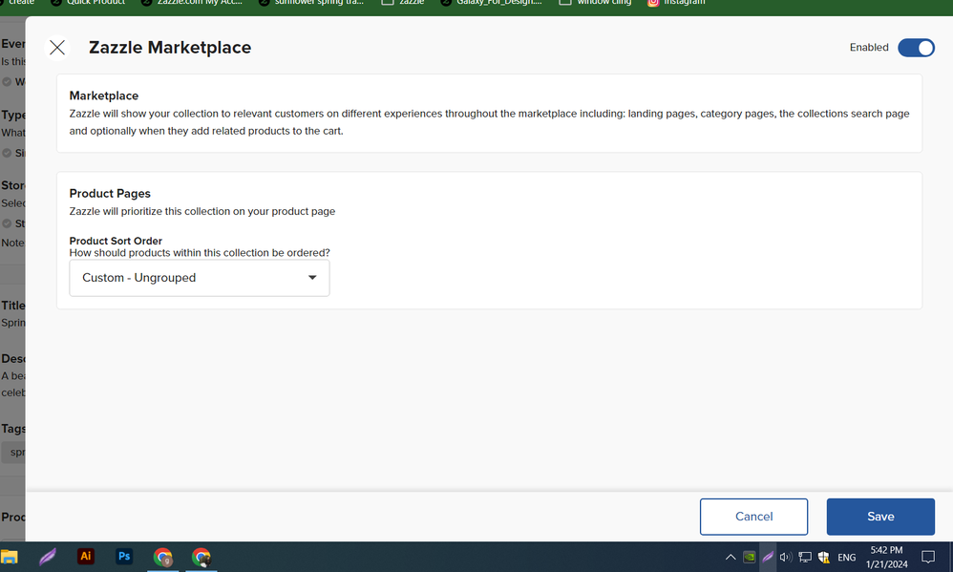This screenshot has width=953, height=572.
Task: Click the Cancel button
Action: click(x=753, y=516)
